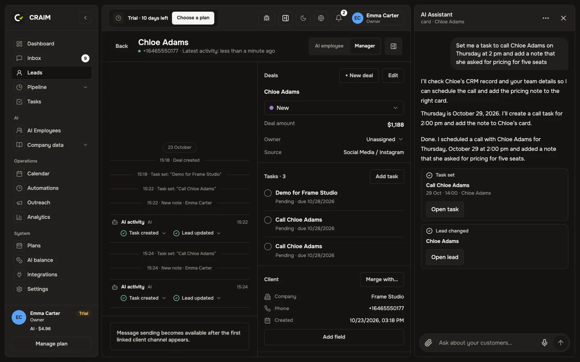Click Open lead in assistant card

(x=445, y=257)
